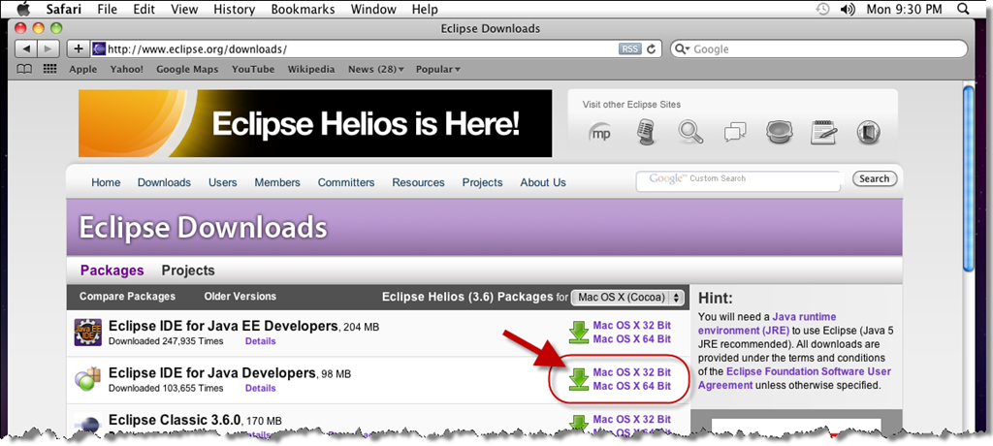The height and width of the screenshot is (446, 993).
Task: Click the page vertical scrollbar thumb
Action: (x=969, y=179)
